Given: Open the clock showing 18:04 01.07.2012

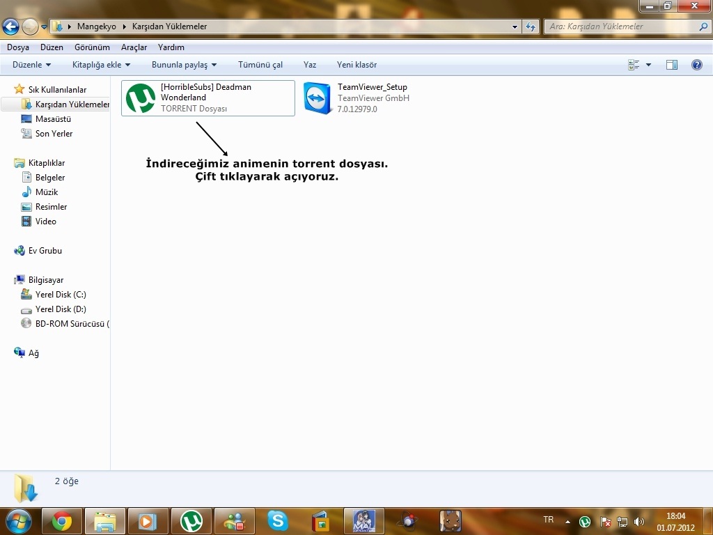Looking at the screenshot, I should [x=675, y=522].
